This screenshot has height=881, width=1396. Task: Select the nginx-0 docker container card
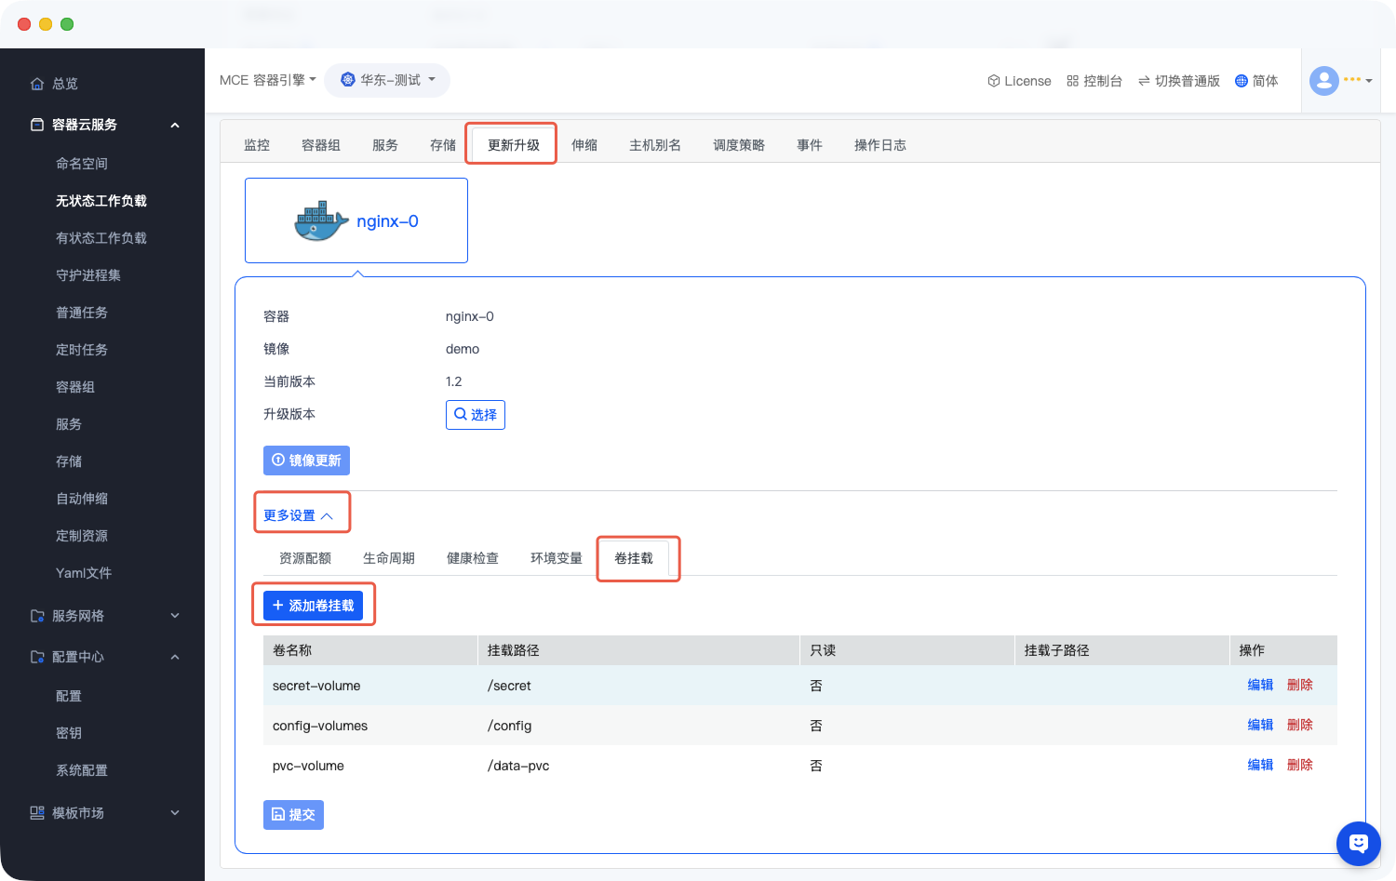(356, 220)
